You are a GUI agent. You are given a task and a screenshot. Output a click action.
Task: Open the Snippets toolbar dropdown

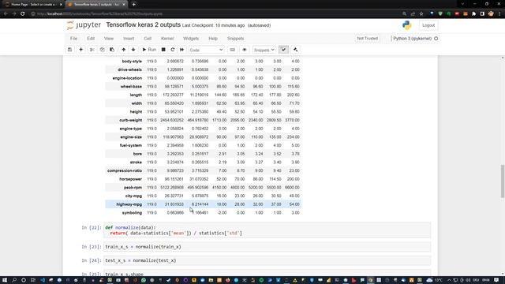[264, 50]
